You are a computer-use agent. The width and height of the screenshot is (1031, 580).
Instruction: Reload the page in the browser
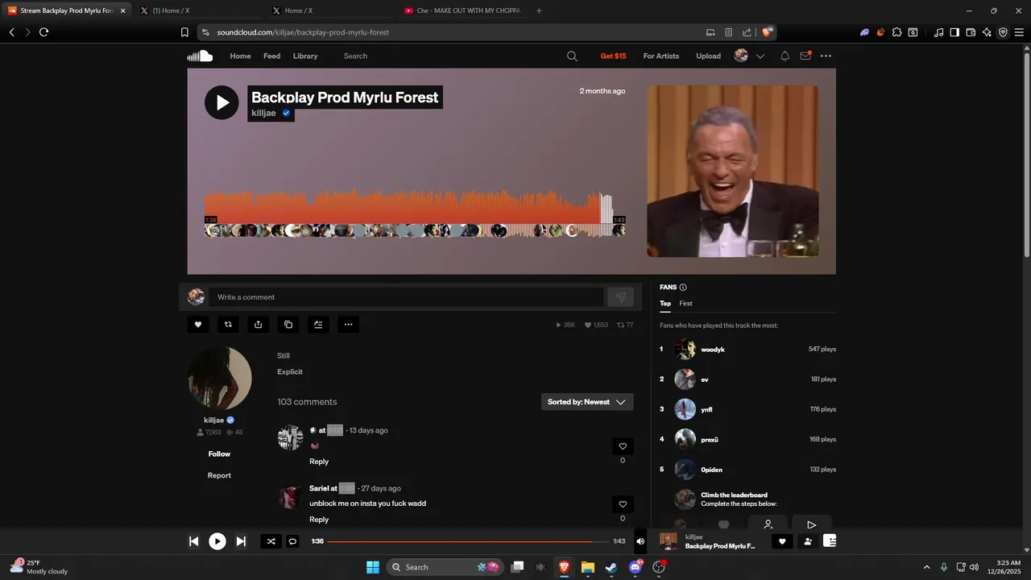point(43,32)
